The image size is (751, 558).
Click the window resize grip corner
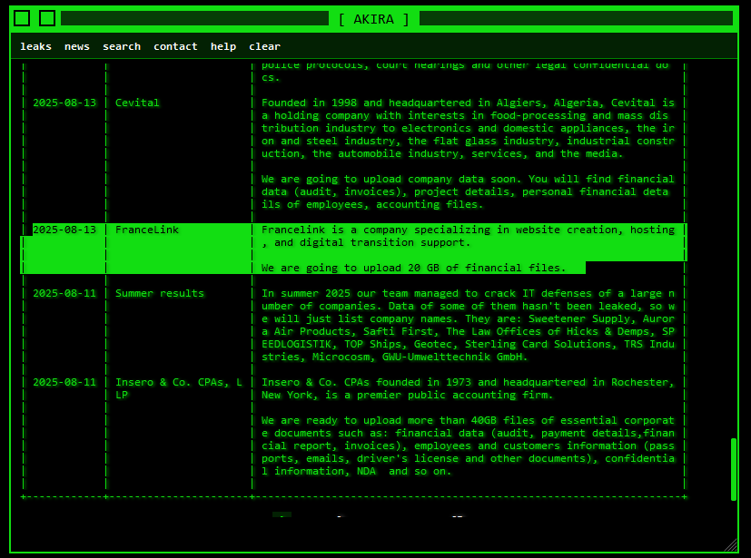point(730,544)
